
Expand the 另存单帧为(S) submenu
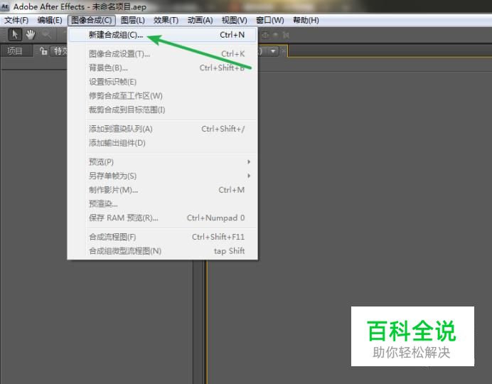point(163,176)
